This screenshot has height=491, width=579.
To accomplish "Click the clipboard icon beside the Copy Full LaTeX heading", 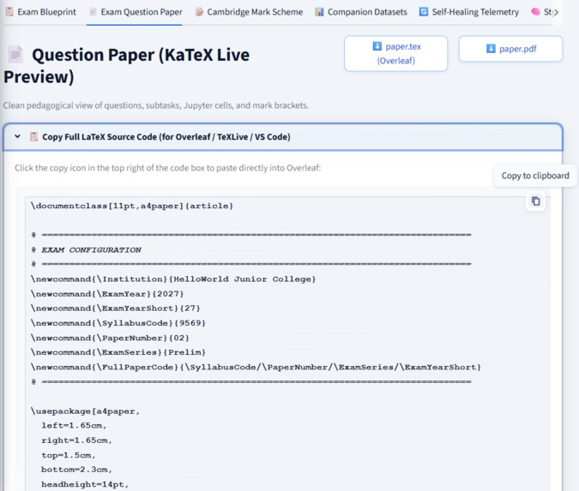I will [x=33, y=136].
